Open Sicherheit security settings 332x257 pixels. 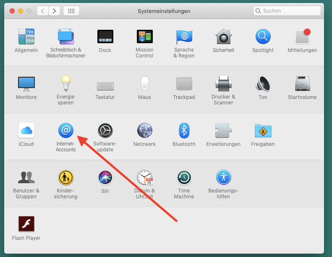pos(223,37)
